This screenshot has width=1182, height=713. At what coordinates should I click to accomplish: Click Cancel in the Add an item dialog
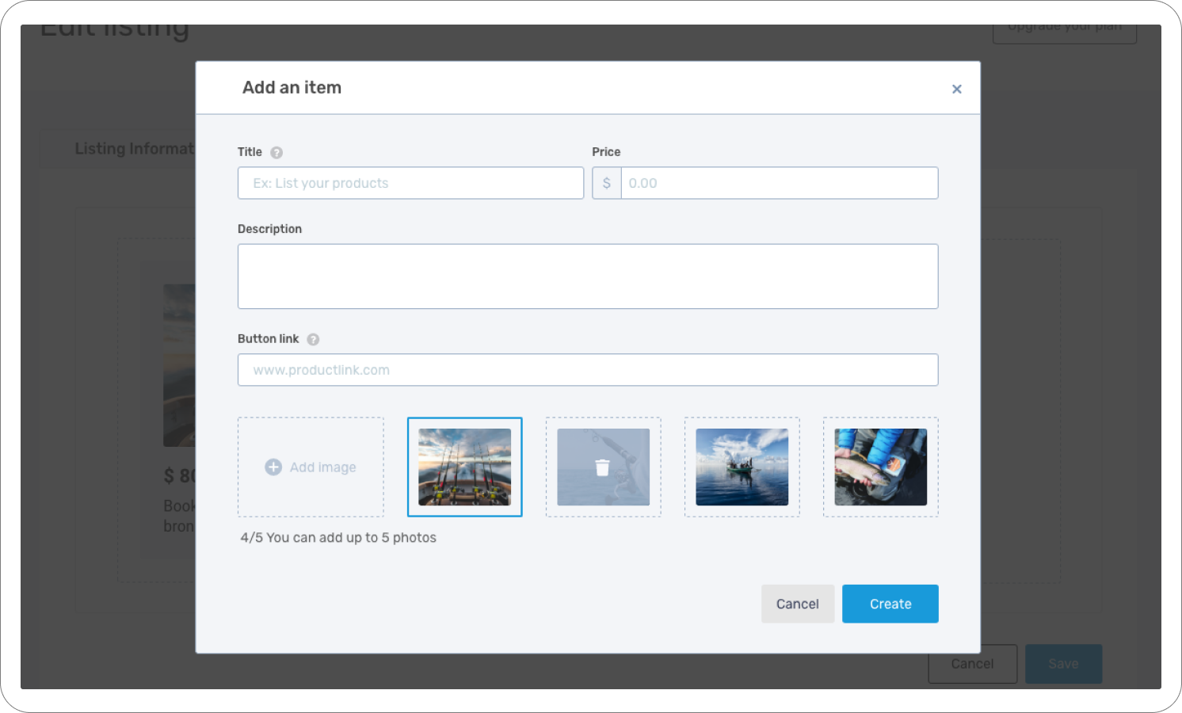tap(797, 603)
